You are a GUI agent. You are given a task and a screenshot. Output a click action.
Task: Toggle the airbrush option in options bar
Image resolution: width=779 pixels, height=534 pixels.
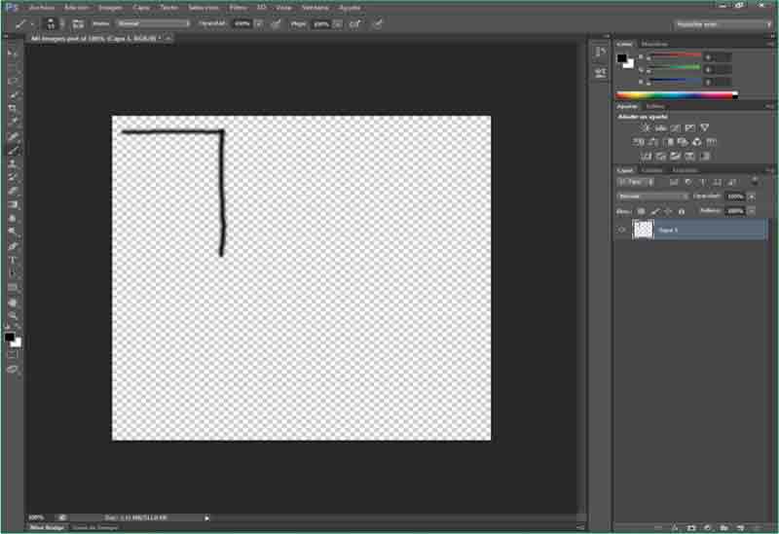pyautogui.click(x=354, y=22)
